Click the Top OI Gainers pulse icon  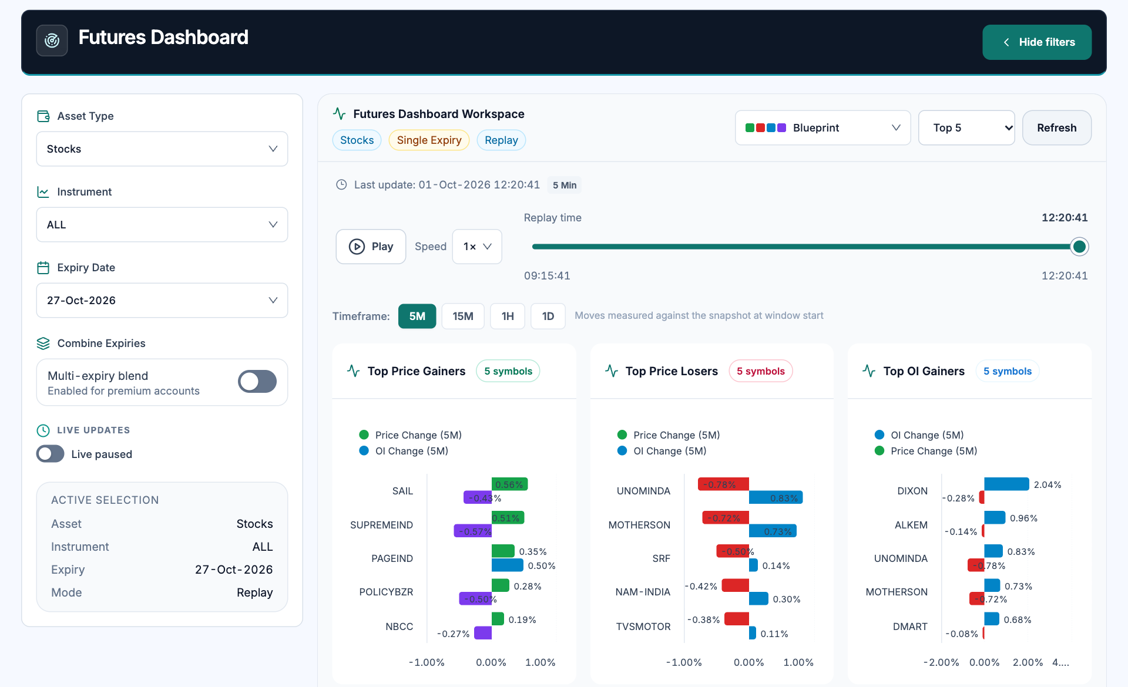pos(869,371)
